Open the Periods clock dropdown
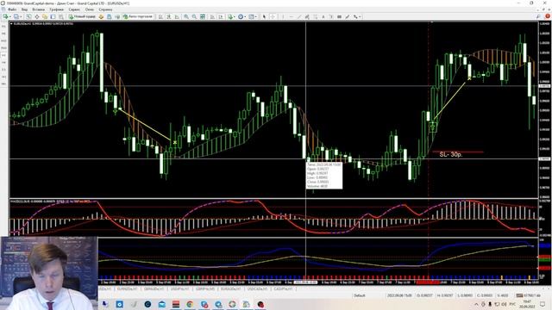The height and width of the screenshot is (310, 552). (241, 16)
